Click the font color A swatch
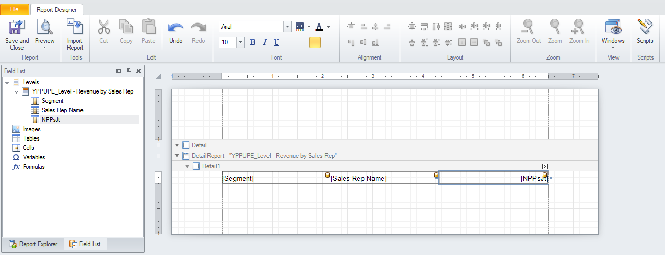 pos(319,27)
